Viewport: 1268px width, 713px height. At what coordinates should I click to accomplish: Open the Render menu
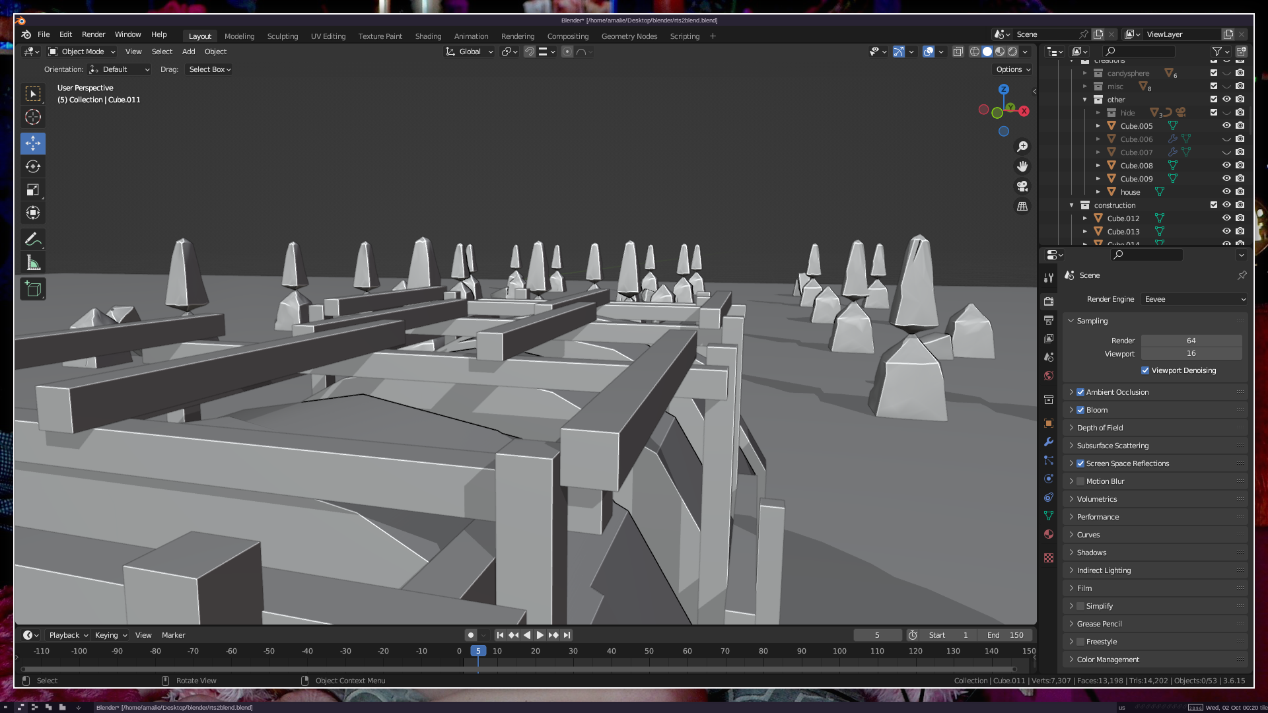click(x=93, y=34)
